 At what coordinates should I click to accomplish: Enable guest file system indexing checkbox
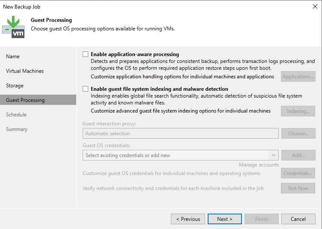pos(86,89)
